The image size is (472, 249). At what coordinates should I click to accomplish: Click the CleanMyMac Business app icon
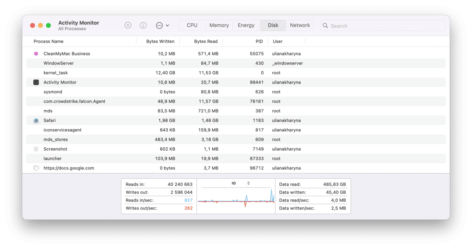[x=36, y=54]
